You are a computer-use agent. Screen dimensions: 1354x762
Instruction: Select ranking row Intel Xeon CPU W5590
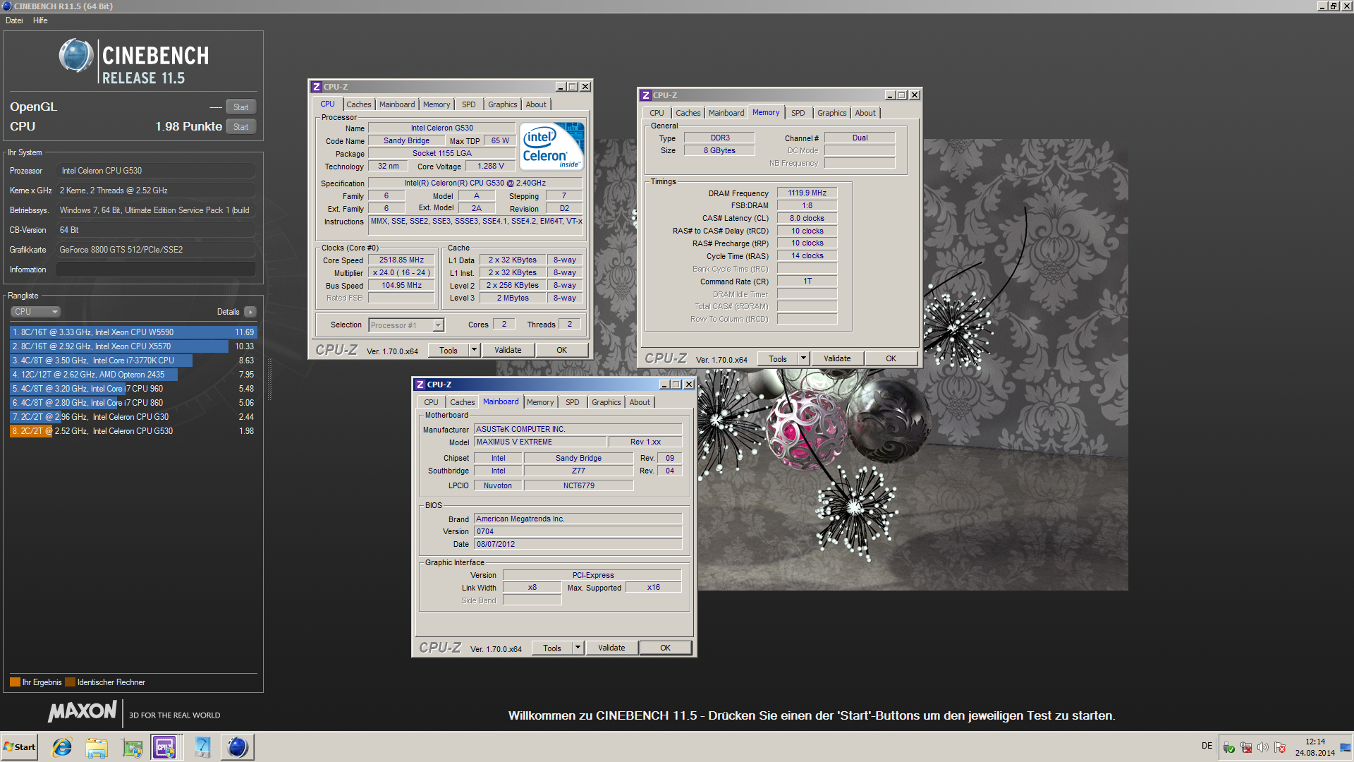[133, 332]
